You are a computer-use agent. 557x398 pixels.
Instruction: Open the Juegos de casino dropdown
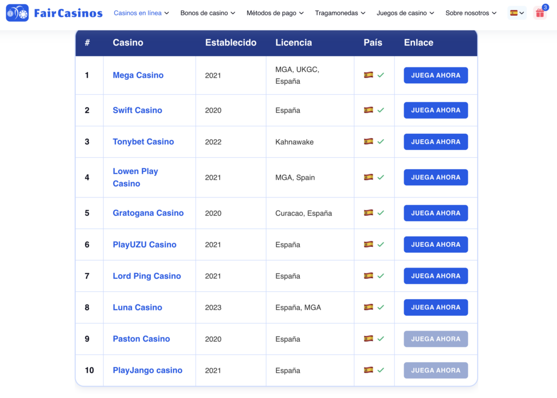tap(405, 13)
